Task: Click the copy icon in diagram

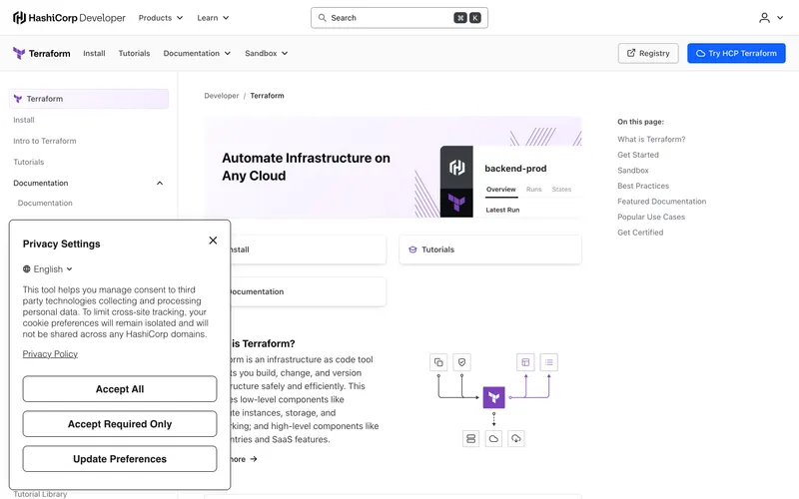Action: [x=438, y=362]
